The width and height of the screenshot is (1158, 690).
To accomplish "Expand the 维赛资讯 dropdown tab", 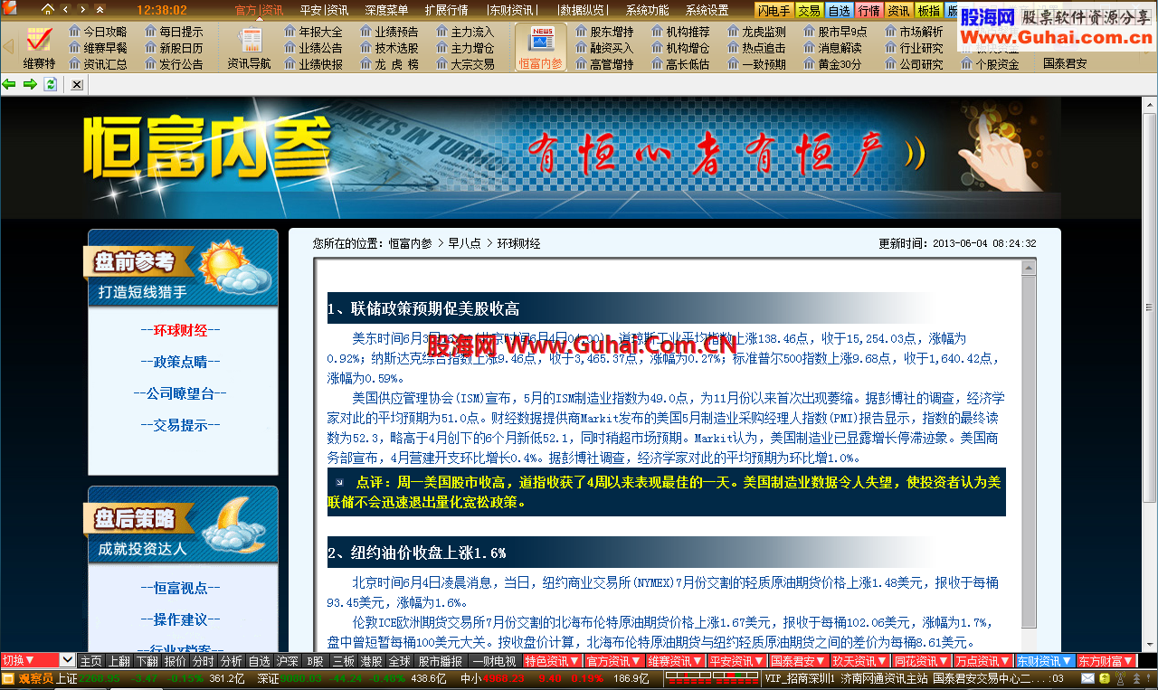I will coord(676,661).
